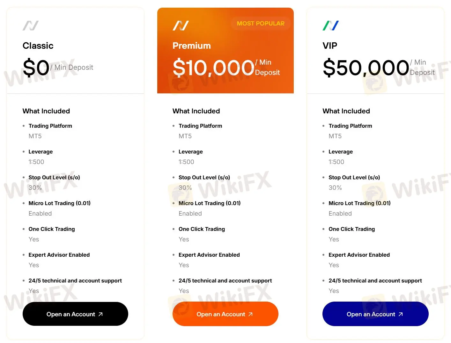Click the Premium plan brand logo icon
The image size is (451, 343).
point(181,25)
